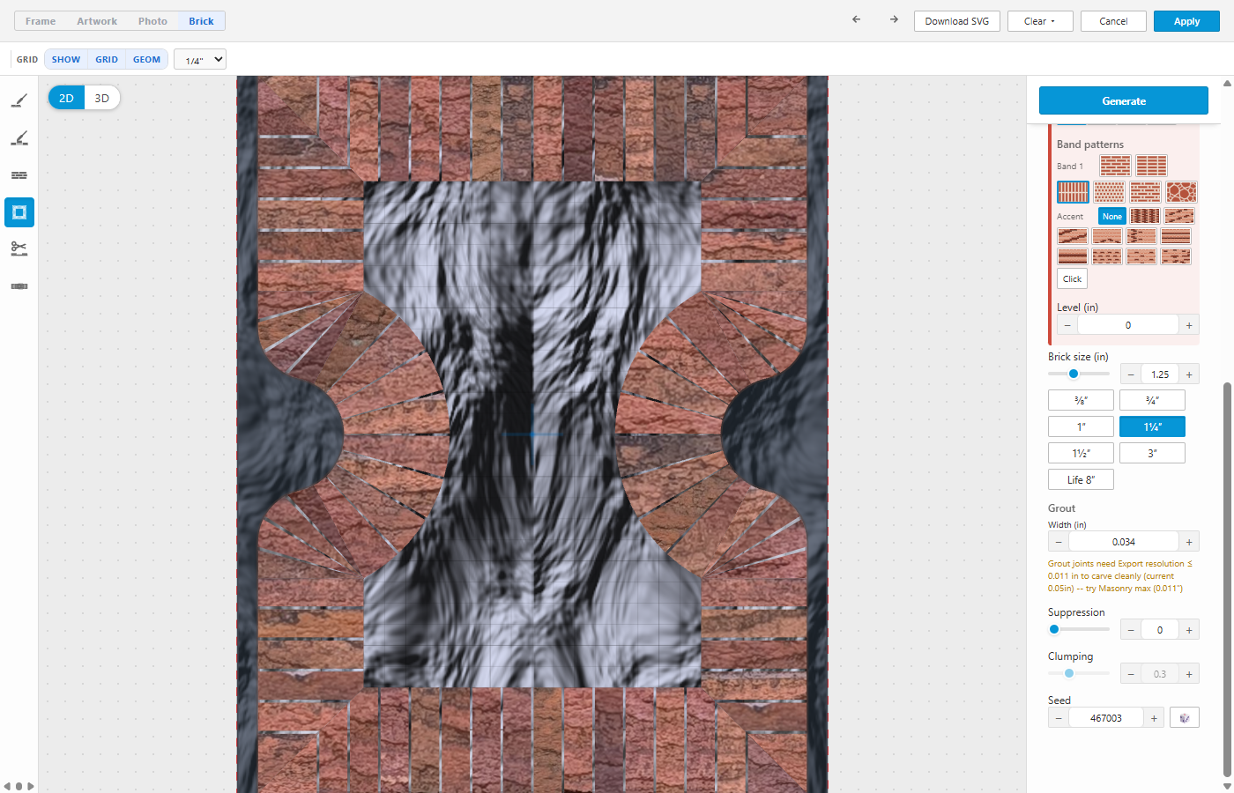Screen dimensions: 1234x793
Task: Open the Artwork tab
Action: 97,21
